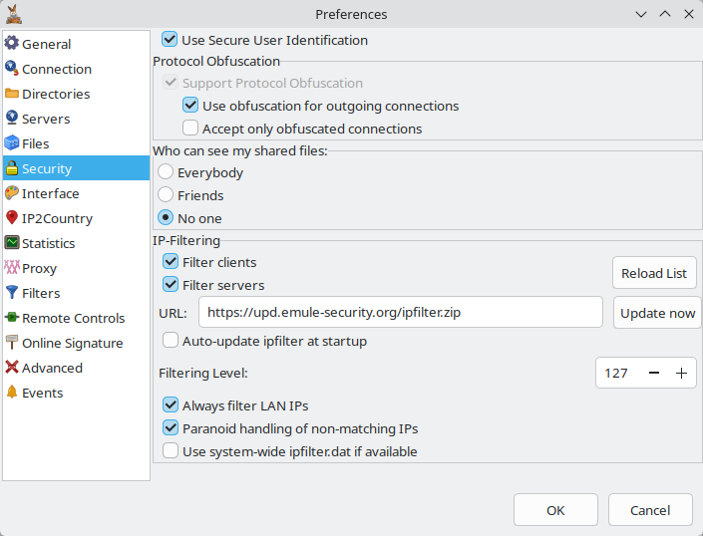Screen dimensions: 703x536
Task: Click the Remote Controls plug icon
Action: [x=12, y=318]
